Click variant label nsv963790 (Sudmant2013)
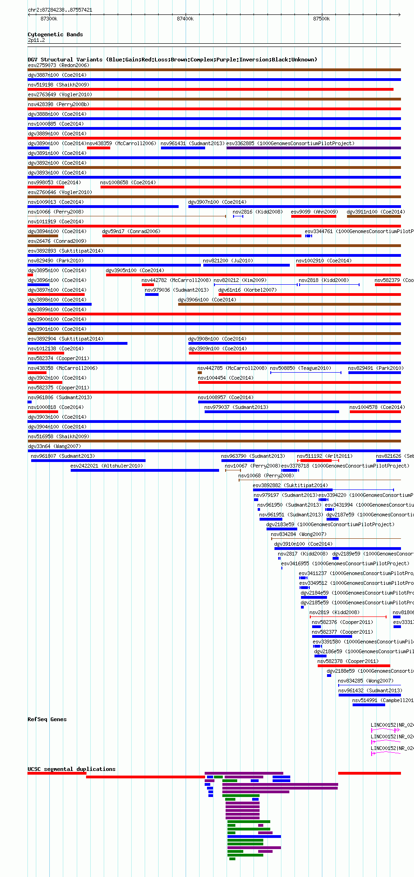Screen dimensions: 414x877 pyautogui.click(x=253, y=456)
